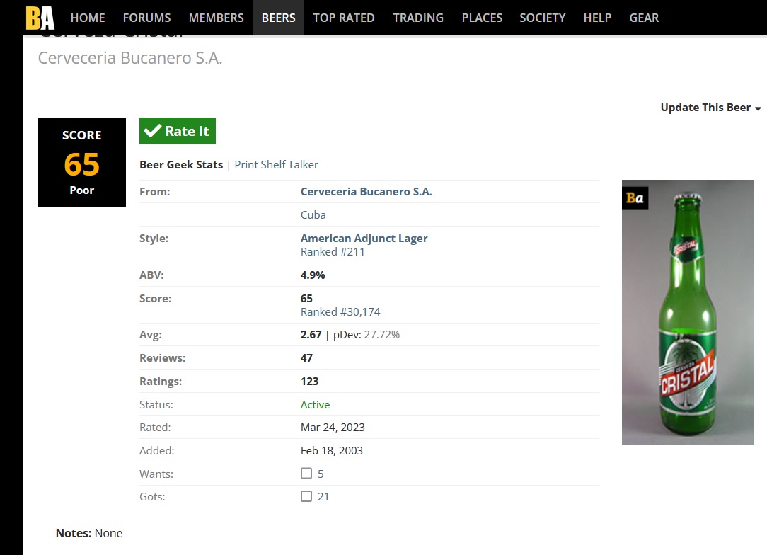
Task: Open the HOME menu item
Action: pyautogui.click(x=88, y=18)
